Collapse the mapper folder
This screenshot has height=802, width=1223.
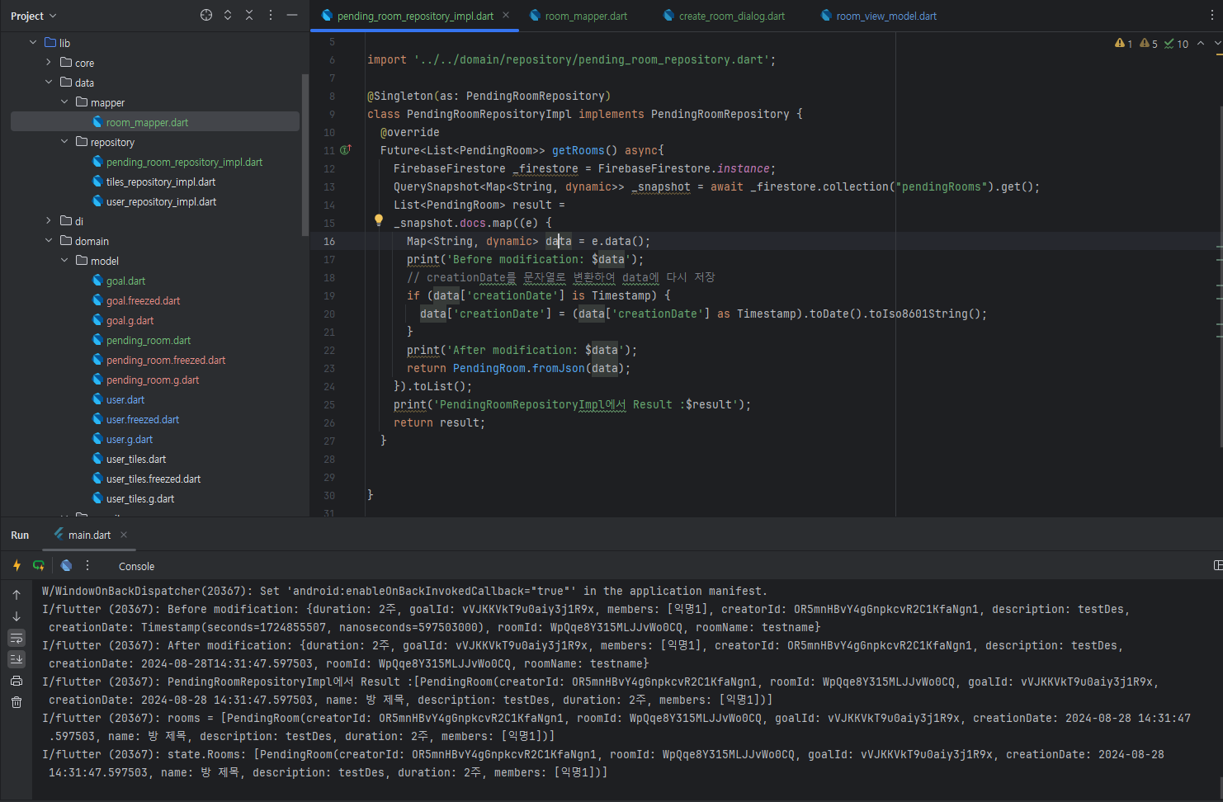(64, 101)
